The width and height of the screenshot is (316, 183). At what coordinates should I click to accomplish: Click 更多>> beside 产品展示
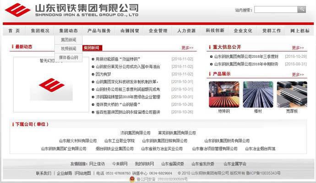pos(298,75)
